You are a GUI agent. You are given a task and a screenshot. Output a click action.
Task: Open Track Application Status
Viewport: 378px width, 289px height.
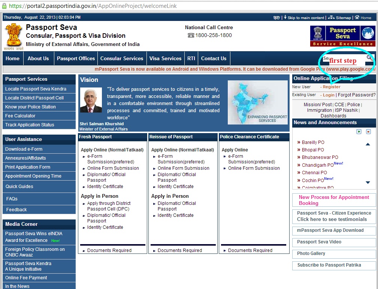click(39, 124)
